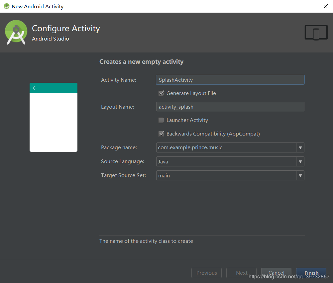The image size is (333, 283).
Task: Click the Cancel button
Action: point(276,273)
